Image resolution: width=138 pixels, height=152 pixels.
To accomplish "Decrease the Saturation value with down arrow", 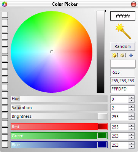I will [131, 109].
